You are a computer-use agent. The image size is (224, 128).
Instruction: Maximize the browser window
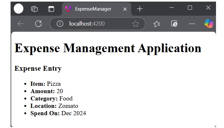coord(190,8)
